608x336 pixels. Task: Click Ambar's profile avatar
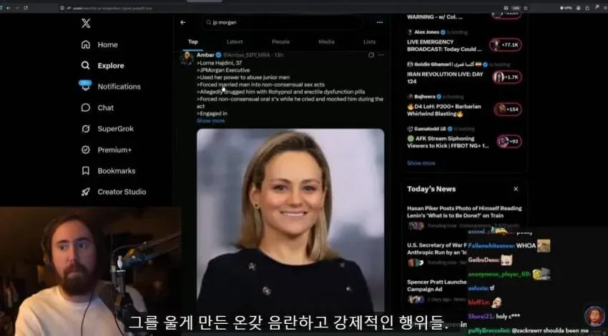(187, 58)
